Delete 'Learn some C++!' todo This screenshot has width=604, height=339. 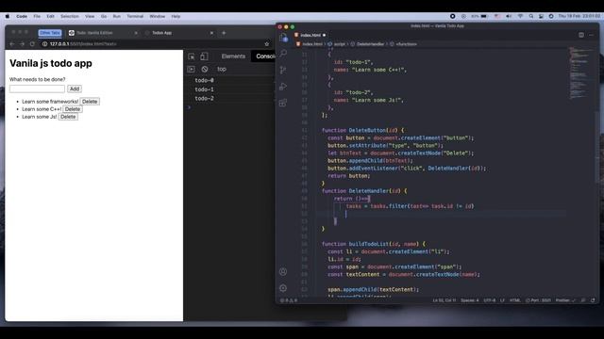coord(73,109)
